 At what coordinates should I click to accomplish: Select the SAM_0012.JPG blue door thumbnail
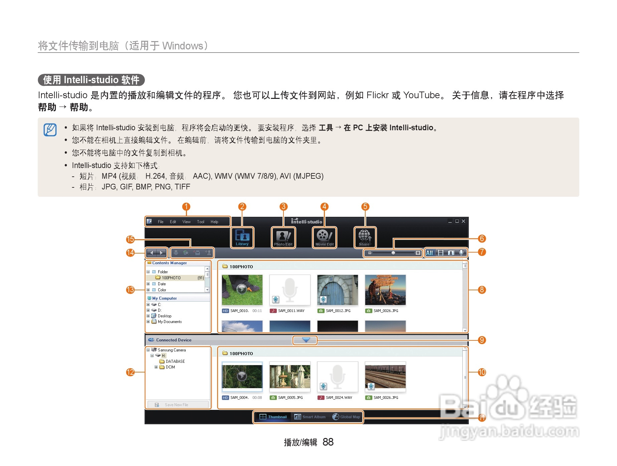[338, 290]
